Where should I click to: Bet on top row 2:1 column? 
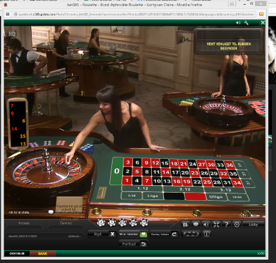point(240,165)
